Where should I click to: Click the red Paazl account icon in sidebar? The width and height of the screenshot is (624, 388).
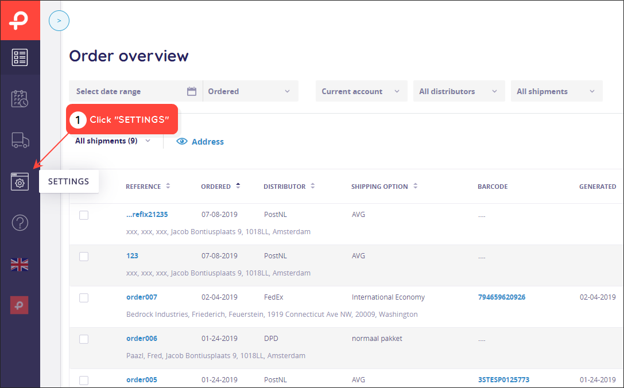pyautogui.click(x=20, y=305)
